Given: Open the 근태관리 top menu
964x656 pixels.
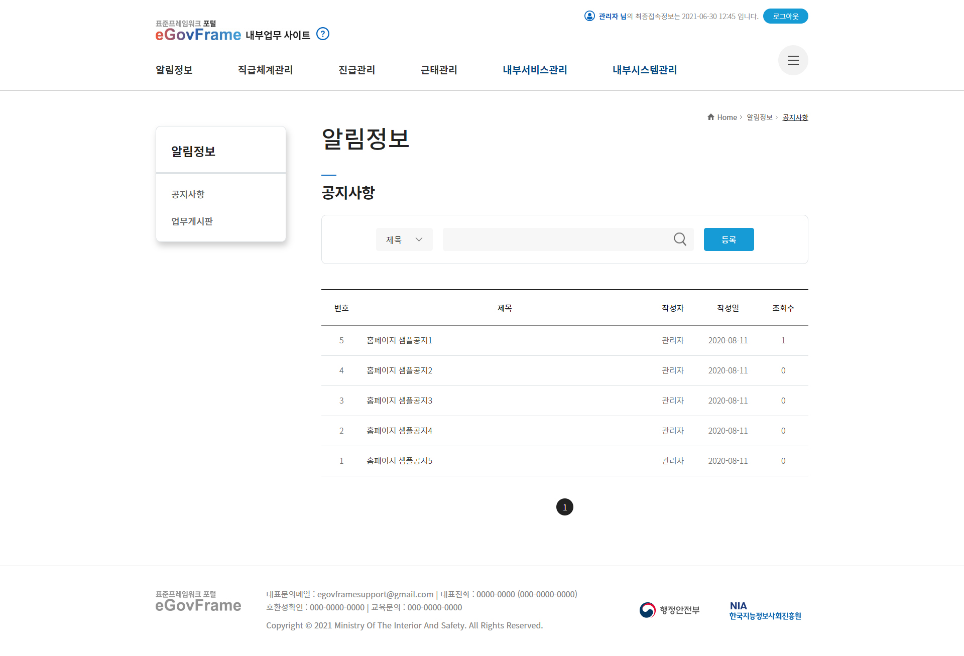Looking at the screenshot, I should point(439,70).
